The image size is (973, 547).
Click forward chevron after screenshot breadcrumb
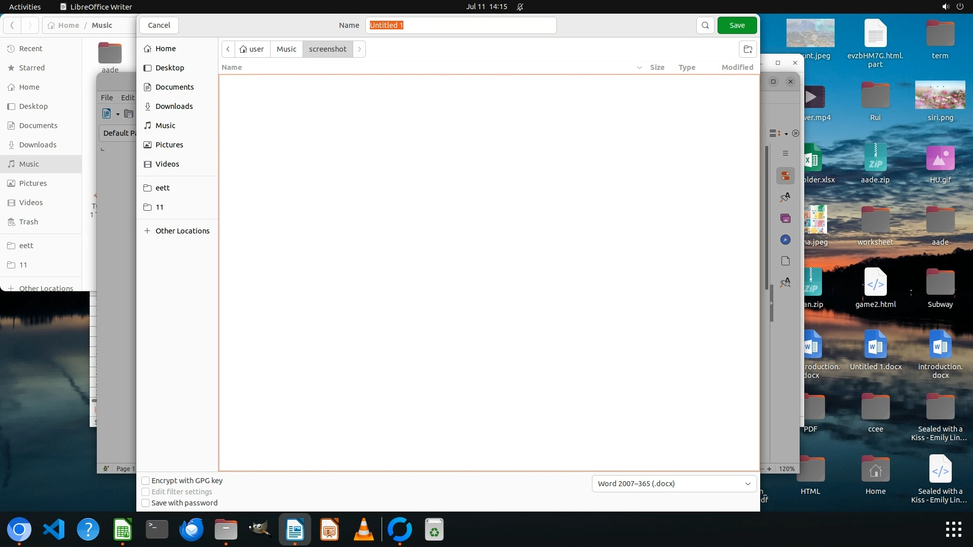[x=359, y=49]
